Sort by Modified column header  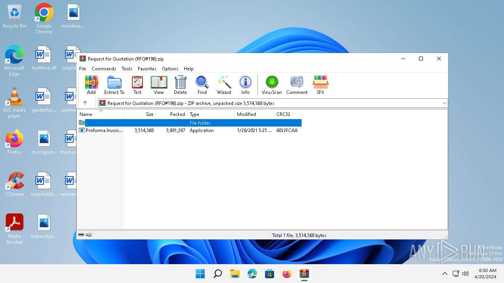[x=254, y=114]
